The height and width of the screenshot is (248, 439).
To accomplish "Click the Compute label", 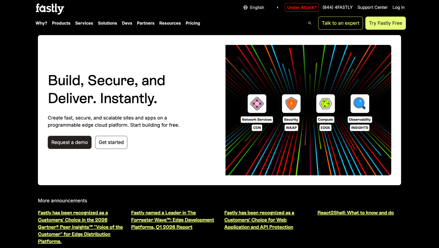I will point(325,120).
